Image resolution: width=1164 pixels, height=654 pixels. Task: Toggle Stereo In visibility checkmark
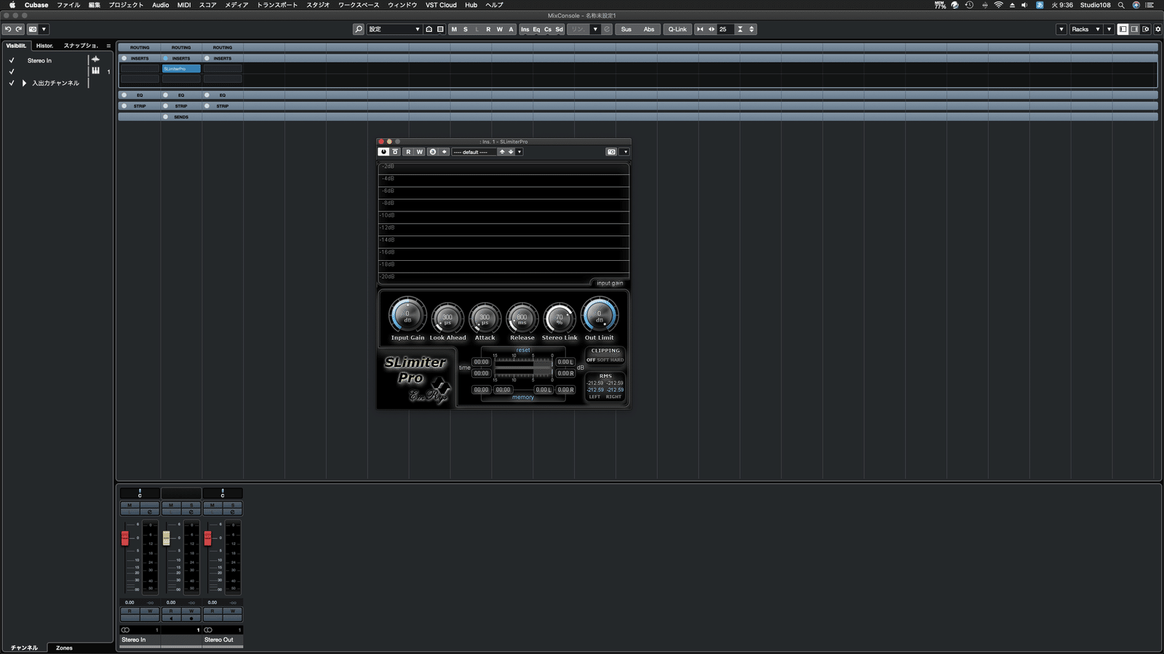click(x=12, y=60)
